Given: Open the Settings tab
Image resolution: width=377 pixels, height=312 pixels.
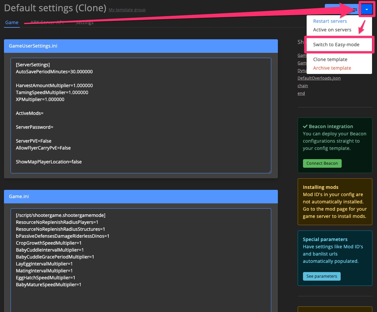Looking at the screenshot, I should point(84,22).
